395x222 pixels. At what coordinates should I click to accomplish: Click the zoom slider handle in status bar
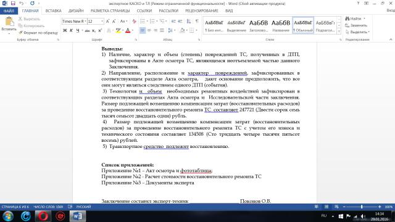[x=362, y=207]
